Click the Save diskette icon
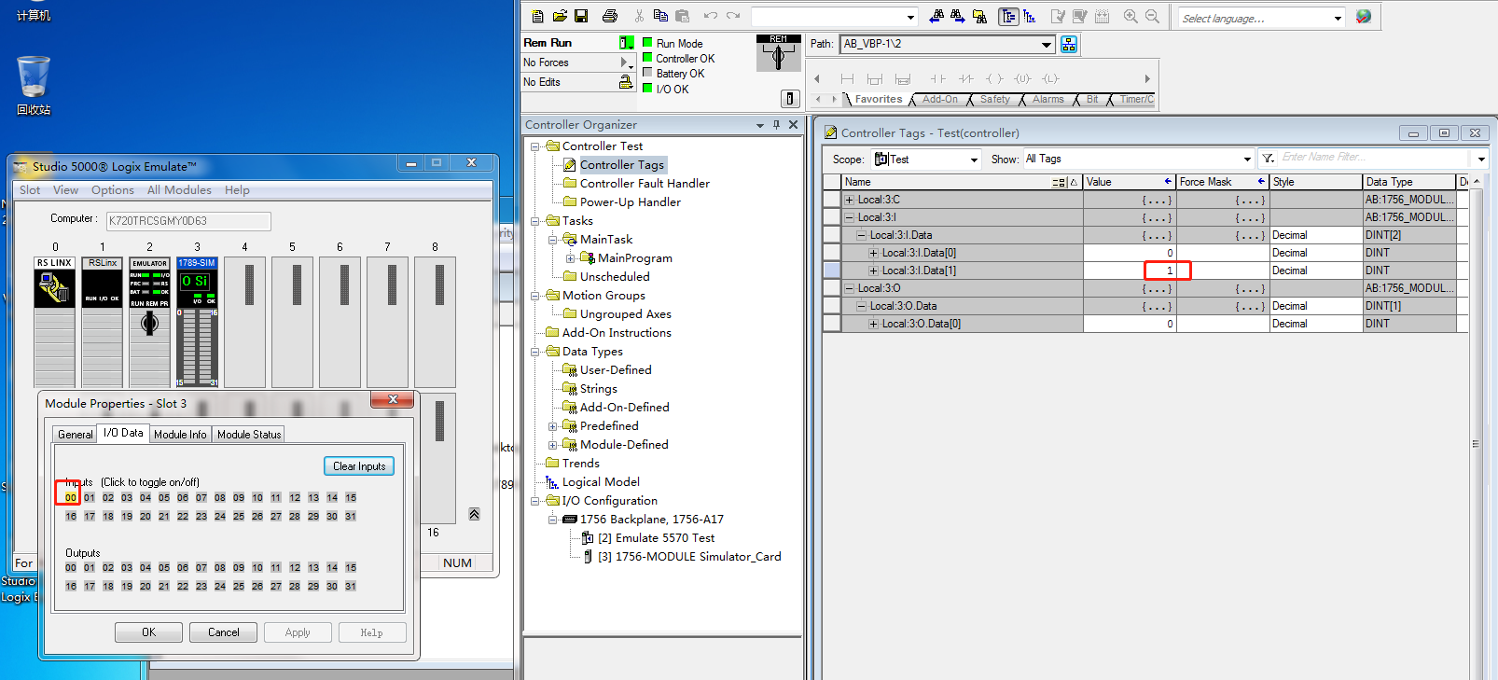This screenshot has height=680, width=1498. tap(581, 16)
